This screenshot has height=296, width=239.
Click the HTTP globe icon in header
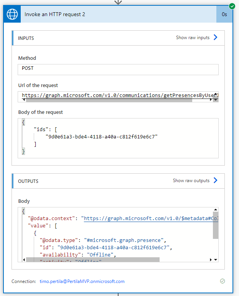click(12, 15)
